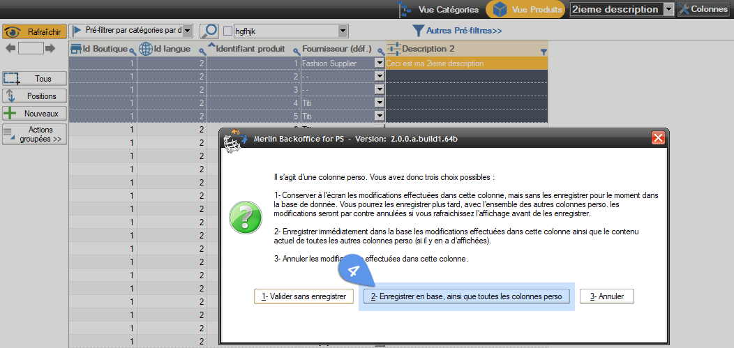Tick the checkbox beside the hgfhjk search field
The height and width of the screenshot is (348, 734).
[227, 31]
